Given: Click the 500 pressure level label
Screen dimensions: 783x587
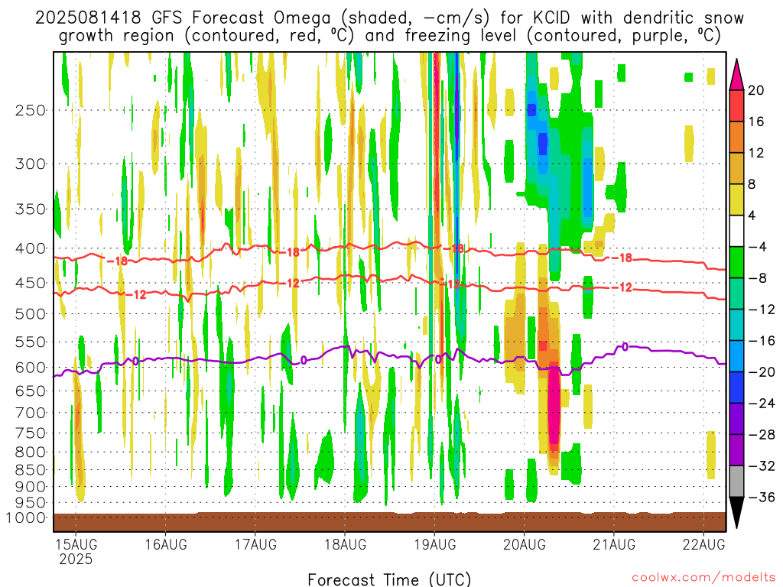Looking at the screenshot, I should [x=31, y=314].
